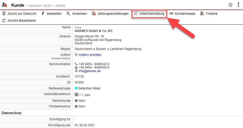The width and height of the screenshot is (243, 128).
Task: Click the Ansicht aktualisieren refresh icon
Action: coord(4,20)
